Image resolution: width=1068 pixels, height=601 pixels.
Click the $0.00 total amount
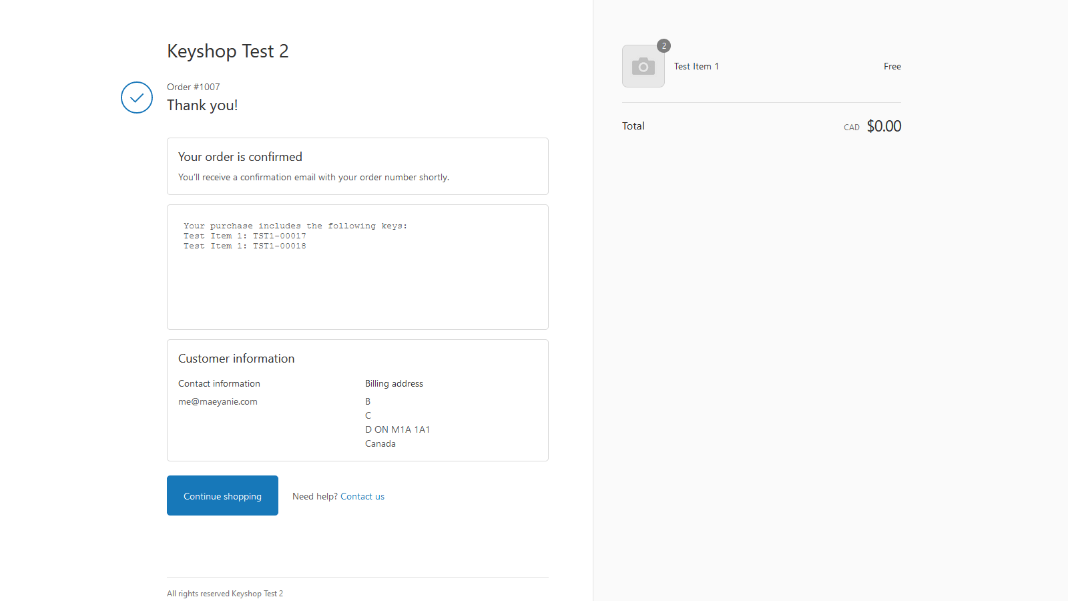click(884, 126)
